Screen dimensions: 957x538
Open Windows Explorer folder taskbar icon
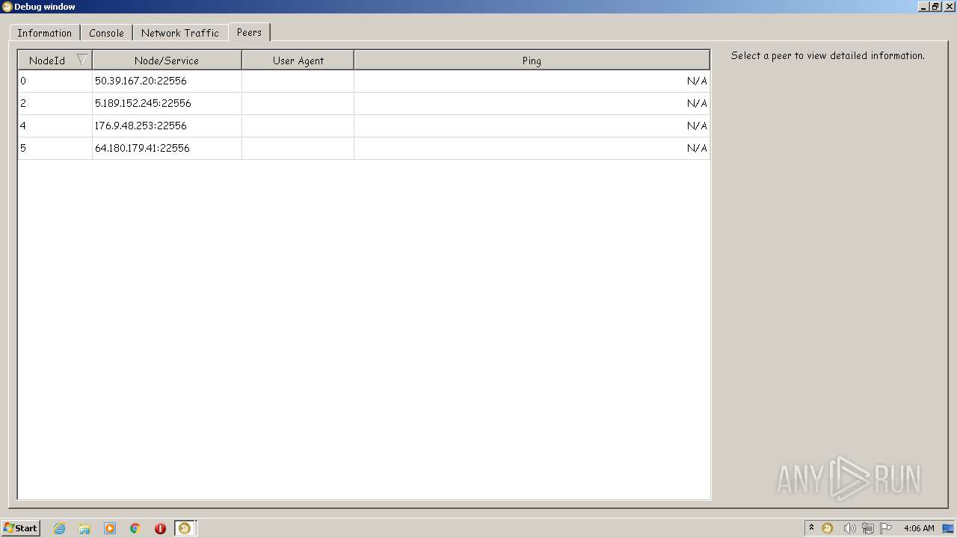tap(84, 528)
